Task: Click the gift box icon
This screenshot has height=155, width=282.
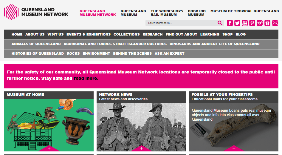Action: point(267,23)
